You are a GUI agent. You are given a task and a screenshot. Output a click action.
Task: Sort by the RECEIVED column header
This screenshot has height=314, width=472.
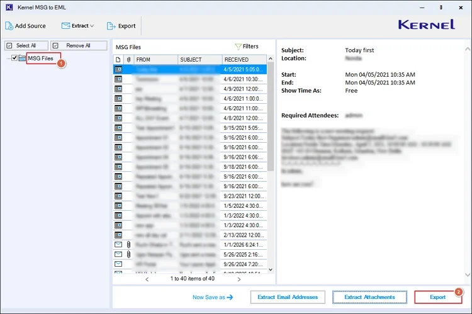244,60
